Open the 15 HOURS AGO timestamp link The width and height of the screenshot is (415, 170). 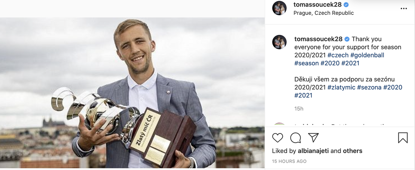pos(289,161)
